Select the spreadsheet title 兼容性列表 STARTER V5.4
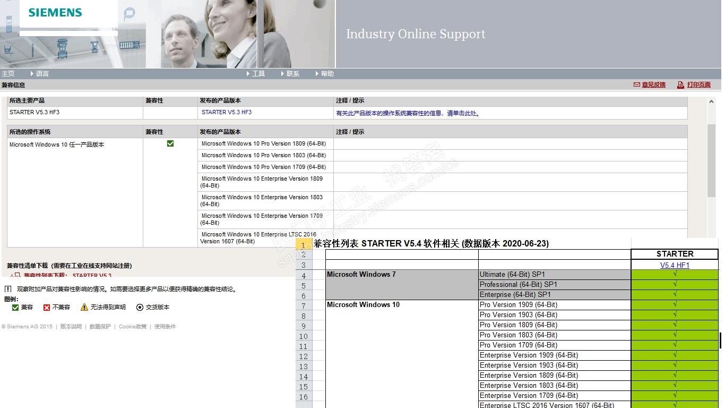This screenshot has width=725, height=408. pyautogui.click(x=431, y=244)
